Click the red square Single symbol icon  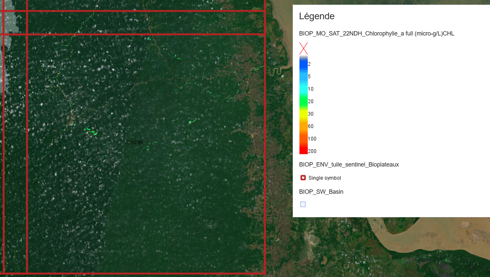click(303, 178)
